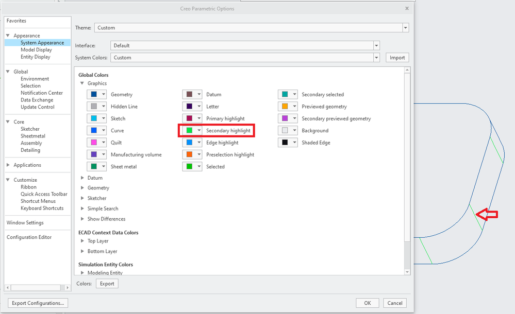Collapse the Core category
The width and height of the screenshot is (515, 314).
pos(8,121)
